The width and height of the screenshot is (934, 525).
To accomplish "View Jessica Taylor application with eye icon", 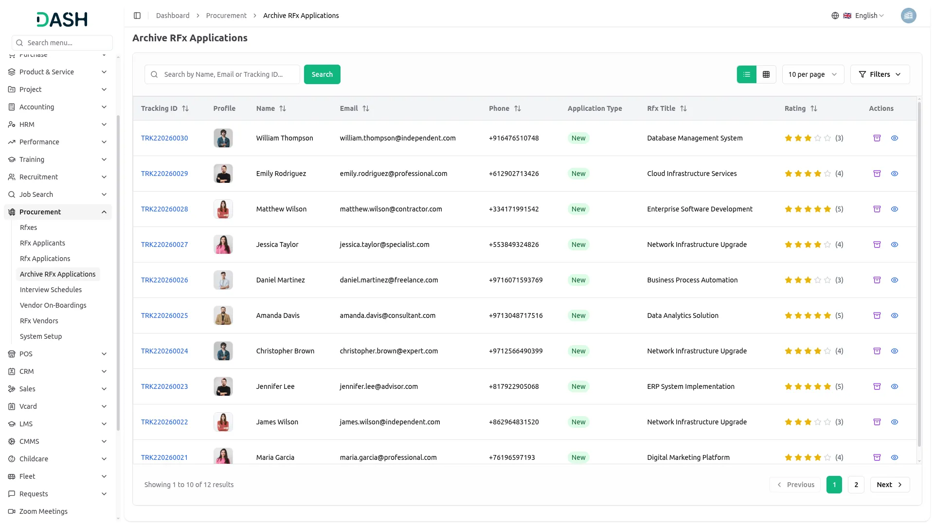I will (x=894, y=245).
